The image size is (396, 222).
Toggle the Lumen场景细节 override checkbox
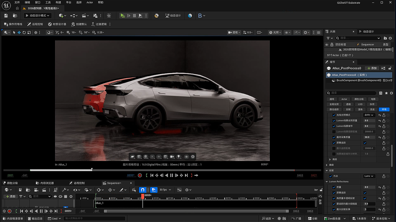coord(334,126)
